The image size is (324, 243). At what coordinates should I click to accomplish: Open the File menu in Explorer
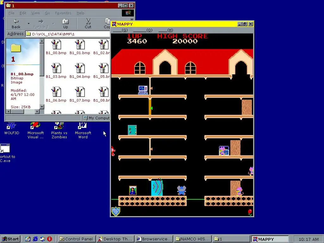click(11, 13)
